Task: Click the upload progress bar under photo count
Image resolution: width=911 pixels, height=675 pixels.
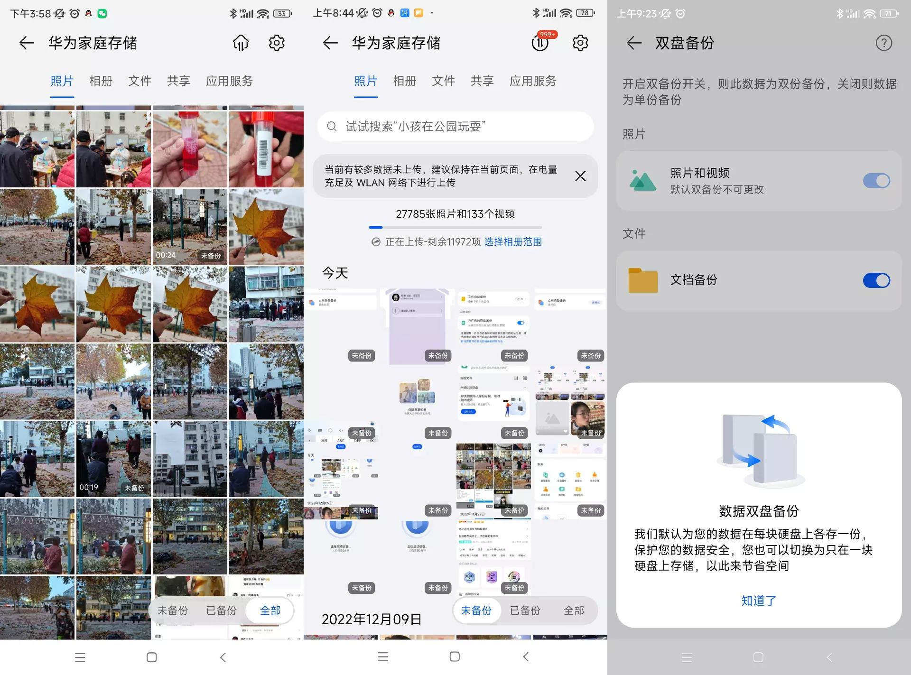Action: click(x=455, y=227)
